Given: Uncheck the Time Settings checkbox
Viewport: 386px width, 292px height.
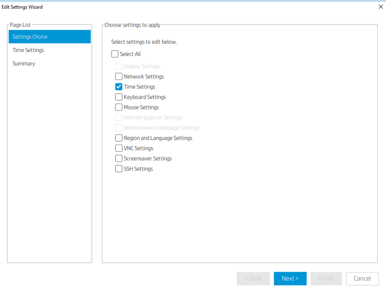Looking at the screenshot, I should (119, 87).
